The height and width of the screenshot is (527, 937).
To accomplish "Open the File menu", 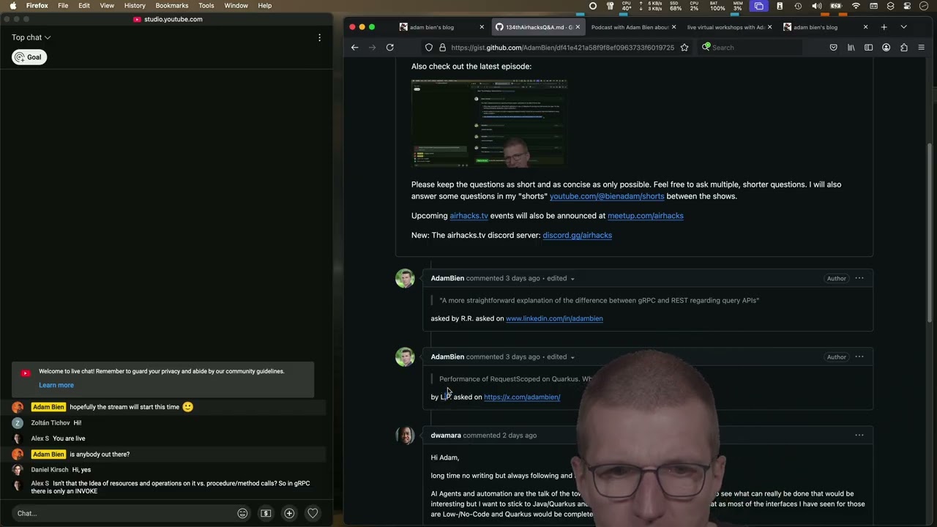I will tap(63, 6).
